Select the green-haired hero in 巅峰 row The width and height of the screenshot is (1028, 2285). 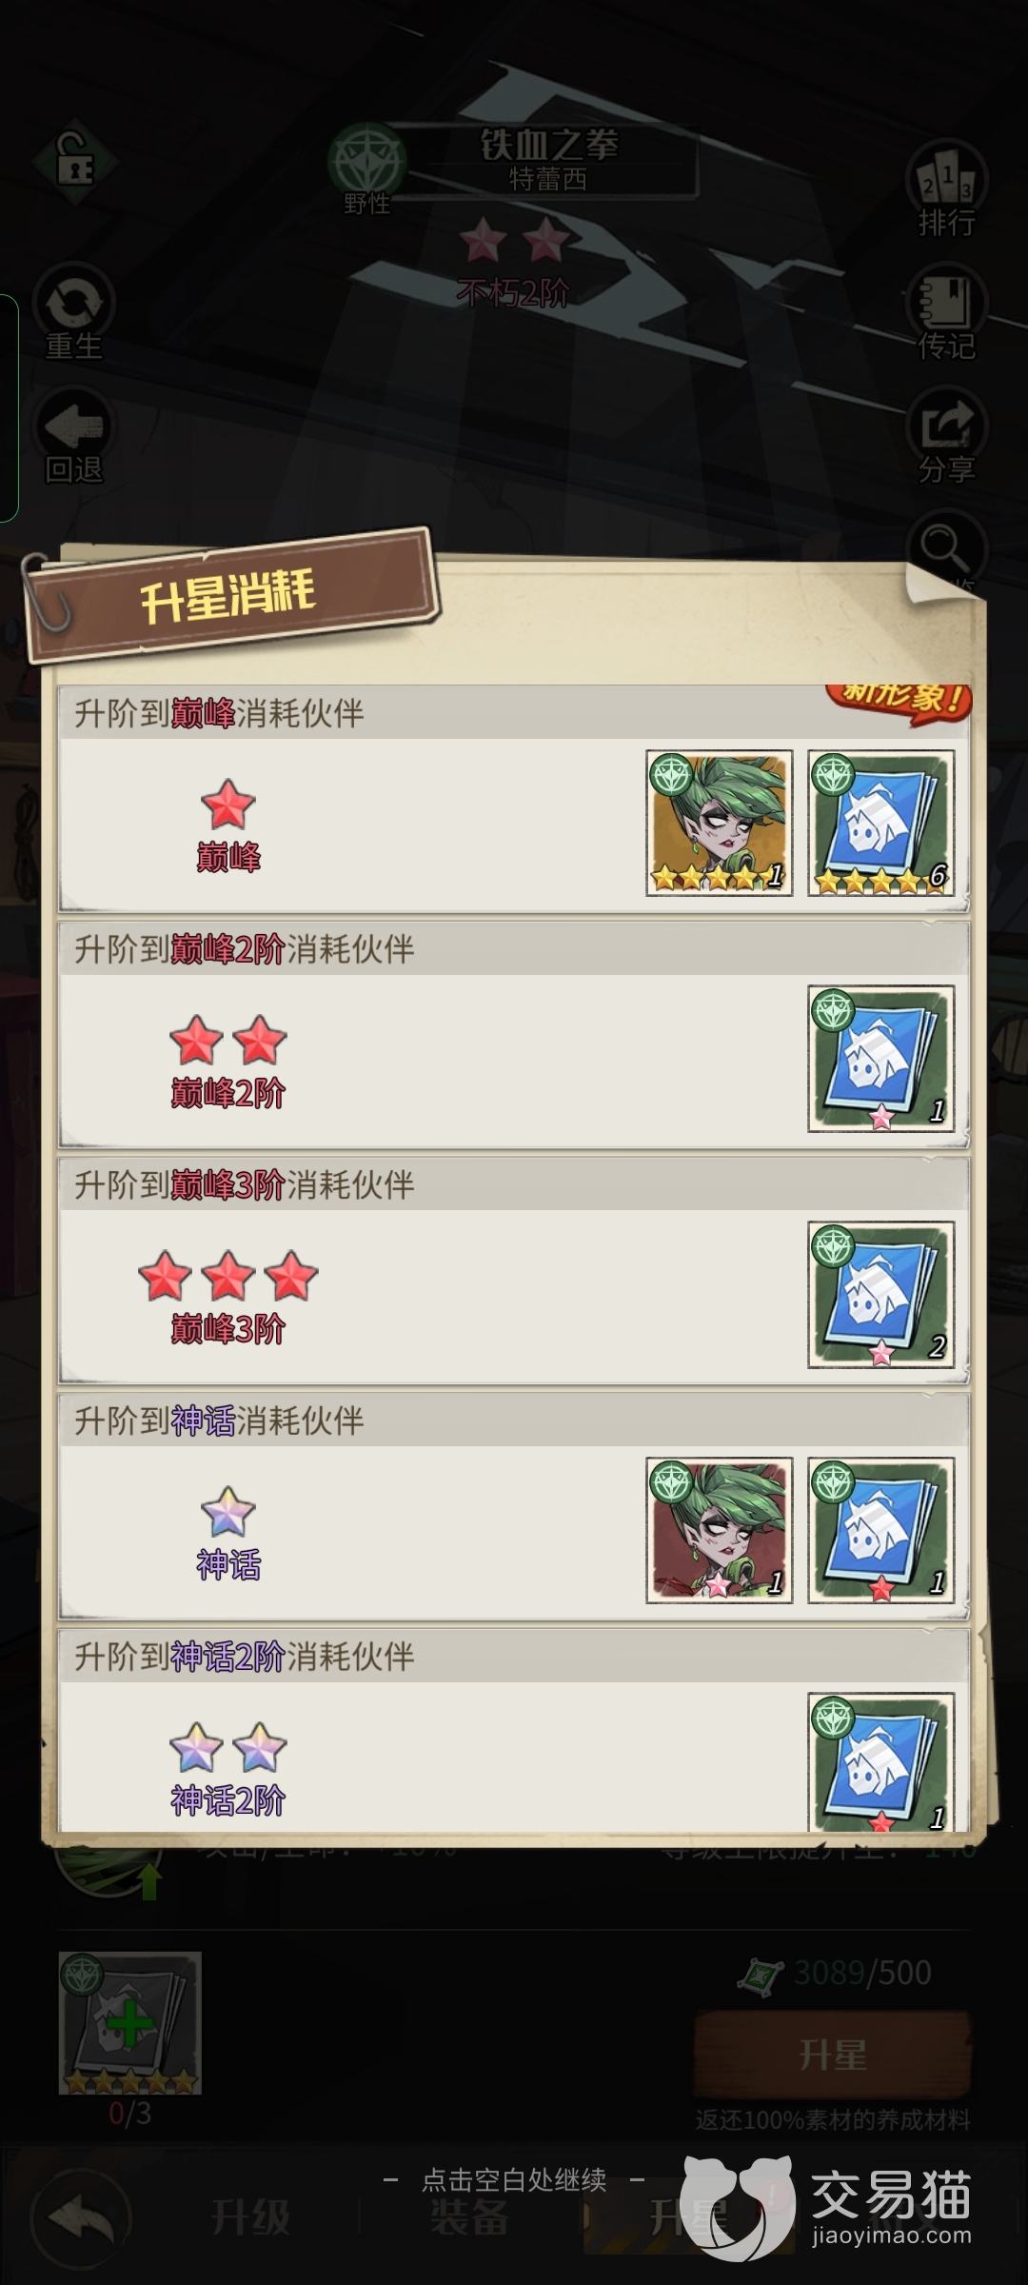pyautogui.click(x=720, y=823)
